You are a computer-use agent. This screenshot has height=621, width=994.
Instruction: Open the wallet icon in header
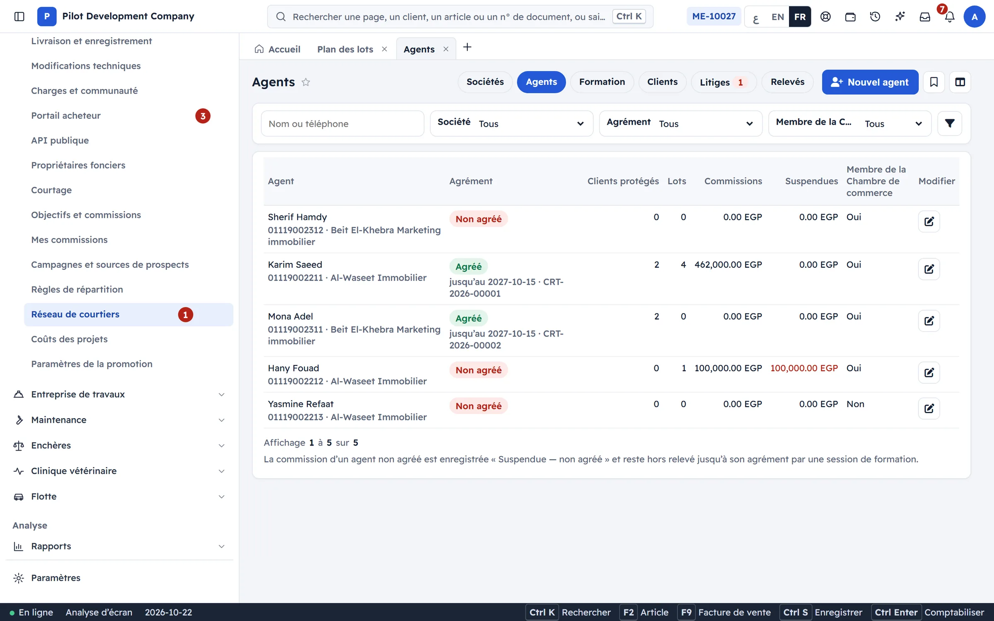pyautogui.click(x=850, y=17)
